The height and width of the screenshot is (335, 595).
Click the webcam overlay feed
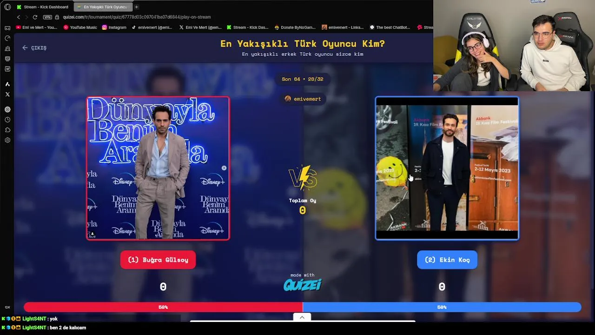pos(514,46)
